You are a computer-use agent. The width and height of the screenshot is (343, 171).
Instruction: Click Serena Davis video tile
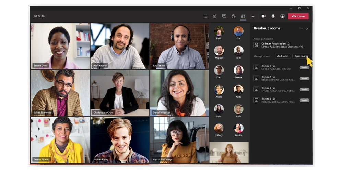60,46
